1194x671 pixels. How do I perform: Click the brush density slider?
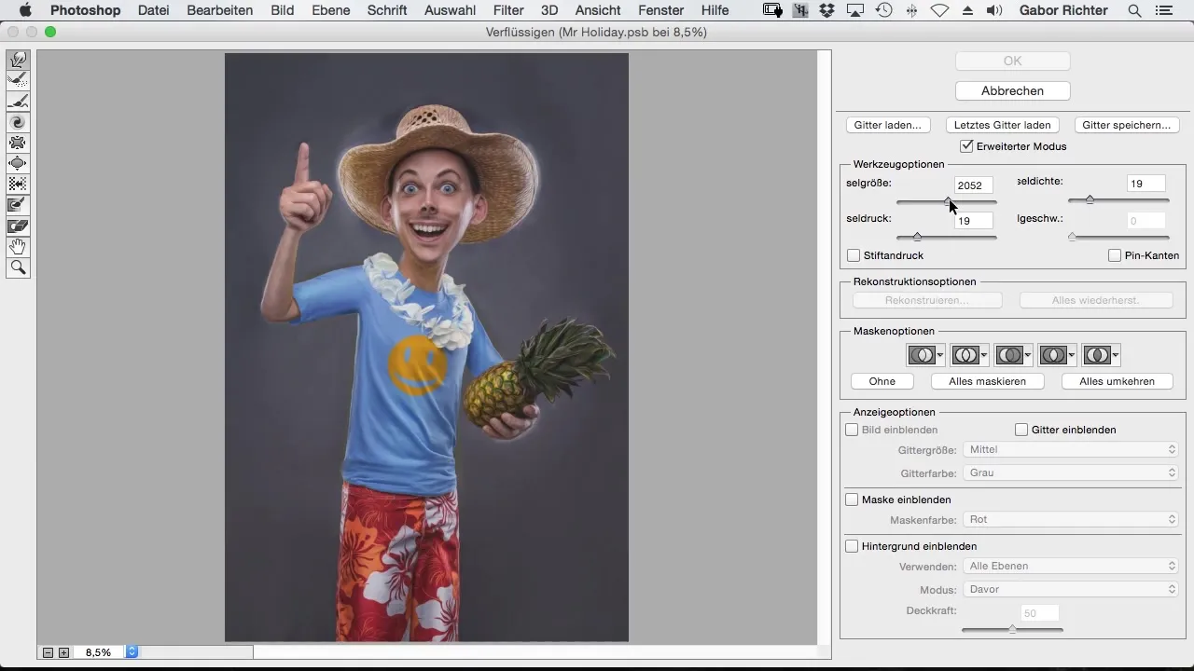1118,200
